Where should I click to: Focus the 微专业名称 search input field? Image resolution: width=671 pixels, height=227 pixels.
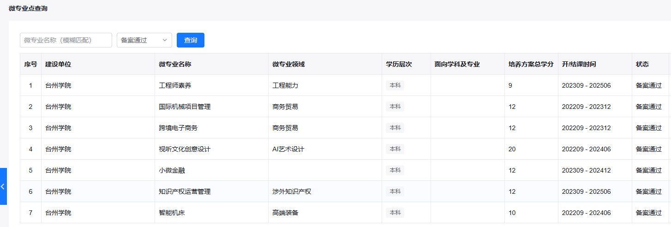click(x=66, y=40)
